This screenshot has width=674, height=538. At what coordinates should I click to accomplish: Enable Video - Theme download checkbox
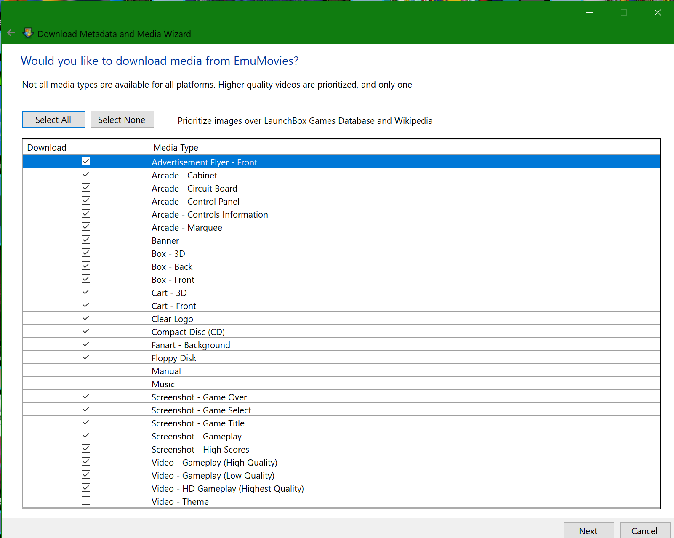click(86, 501)
